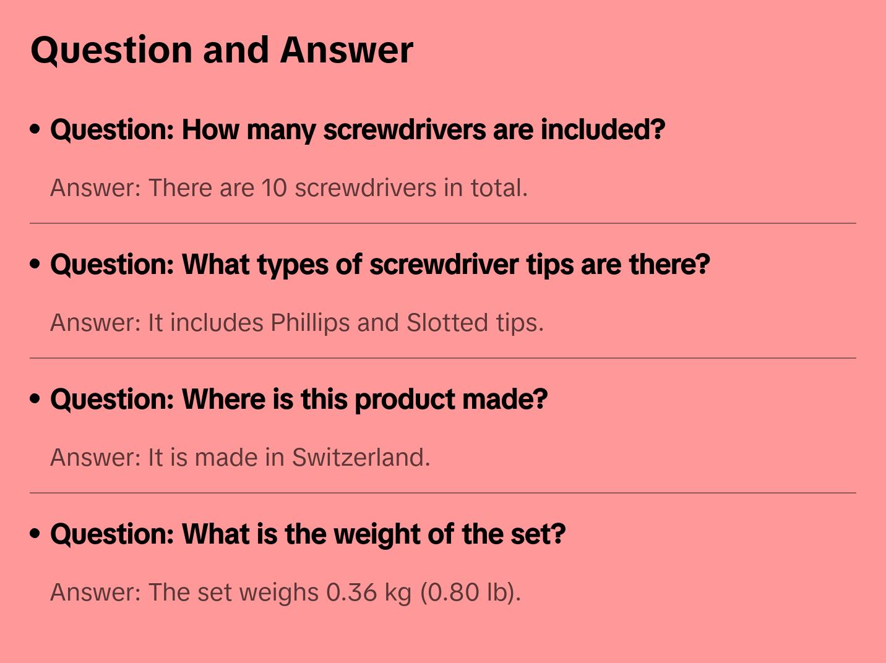Click the word "Switzerland" in the third answer
This screenshot has width=886, height=663.
click(x=360, y=458)
